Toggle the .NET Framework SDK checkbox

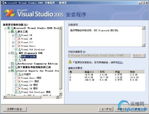point(13,53)
